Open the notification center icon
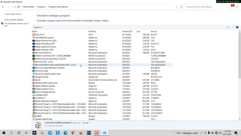241x136 pixels. point(236,133)
